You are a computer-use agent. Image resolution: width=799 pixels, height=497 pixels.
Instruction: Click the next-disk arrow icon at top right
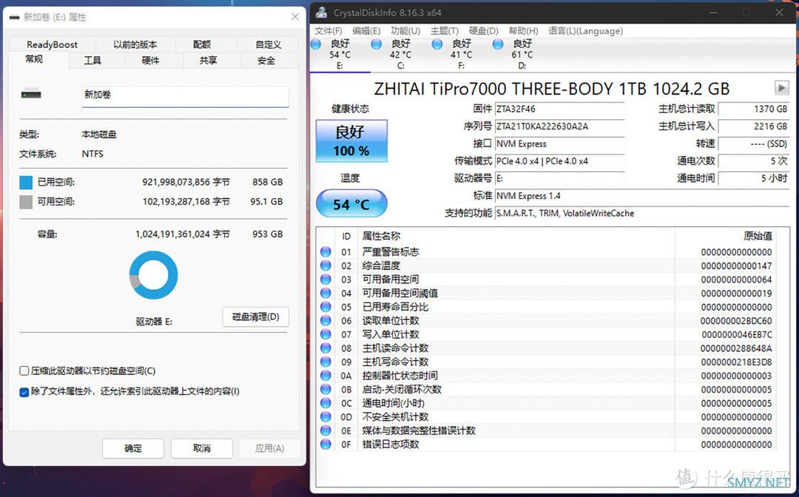781,87
